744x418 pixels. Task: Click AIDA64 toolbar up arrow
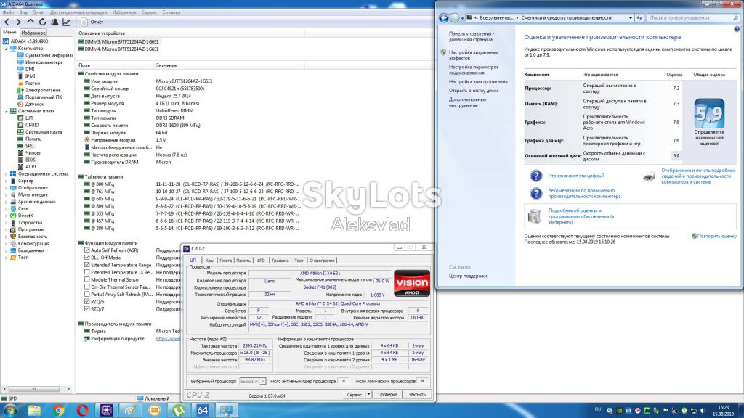click(31, 22)
